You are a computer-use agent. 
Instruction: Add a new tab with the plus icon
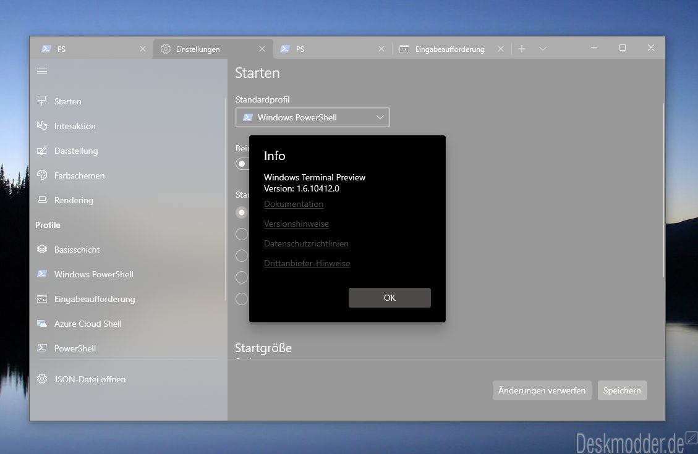522,48
